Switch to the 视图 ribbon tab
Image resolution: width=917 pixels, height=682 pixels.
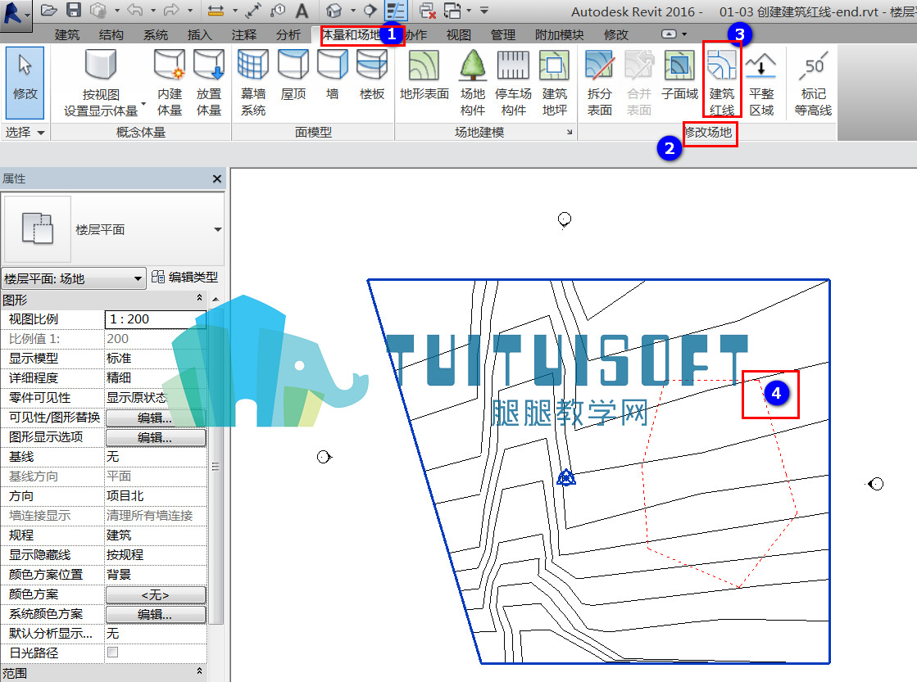[x=459, y=35]
